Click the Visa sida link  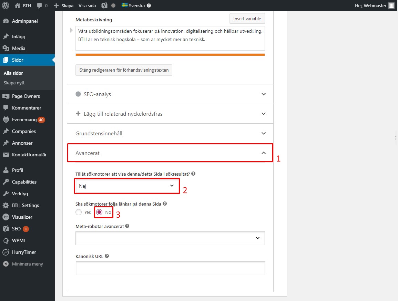coord(87,6)
